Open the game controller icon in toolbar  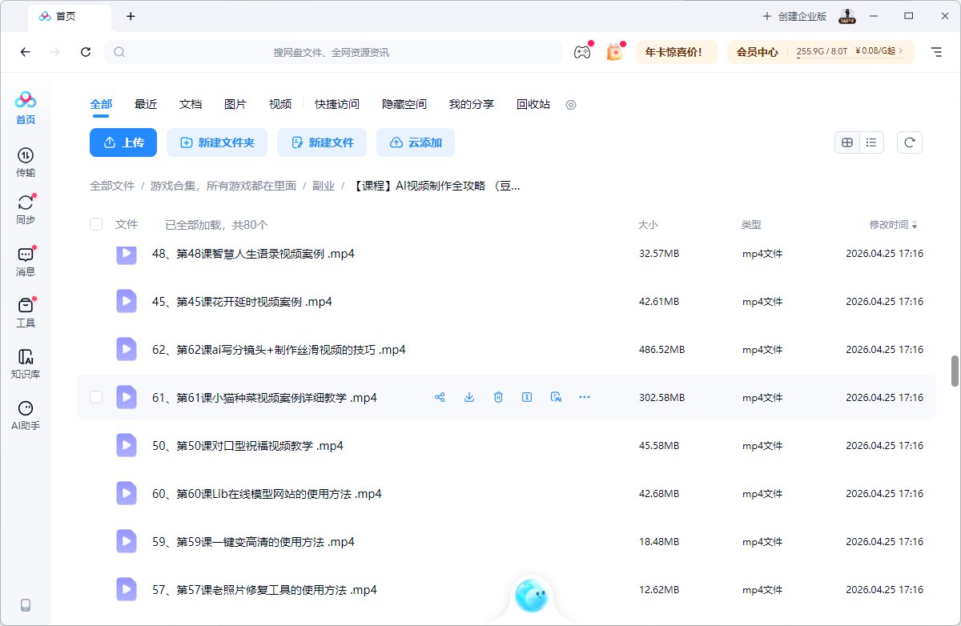581,52
